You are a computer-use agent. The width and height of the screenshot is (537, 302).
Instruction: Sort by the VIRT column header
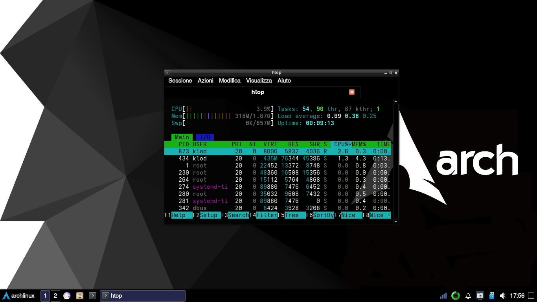[x=270, y=144]
